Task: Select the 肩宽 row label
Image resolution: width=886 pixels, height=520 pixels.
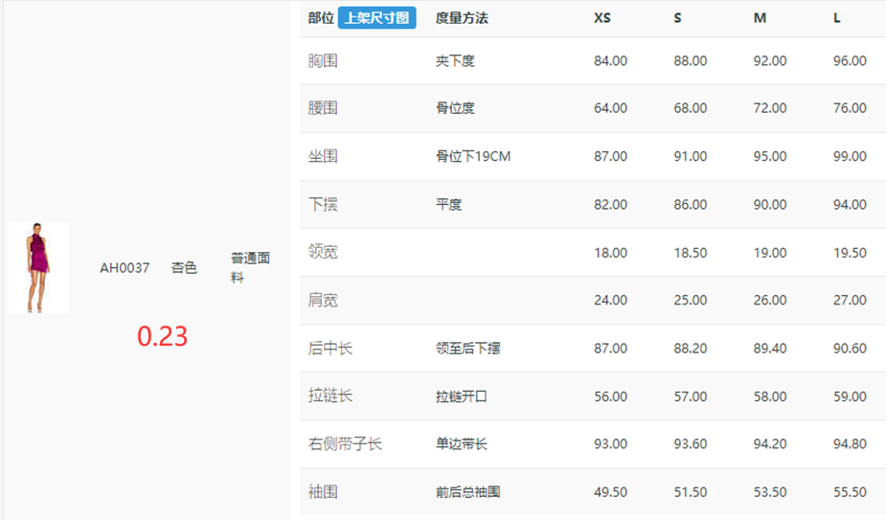Action: (323, 300)
